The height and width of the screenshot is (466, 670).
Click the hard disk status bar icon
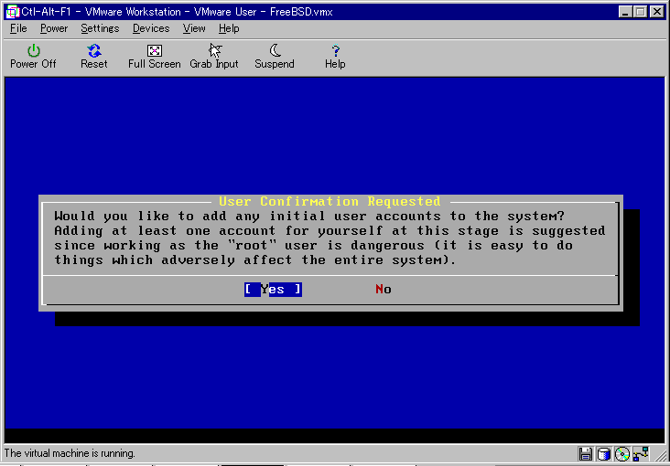(603, 453)
